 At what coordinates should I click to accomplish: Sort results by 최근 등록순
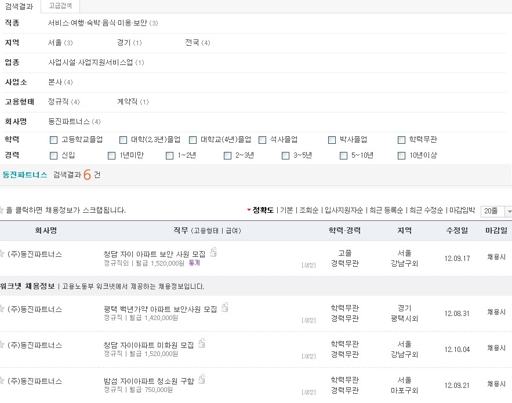tap(386, 210)
